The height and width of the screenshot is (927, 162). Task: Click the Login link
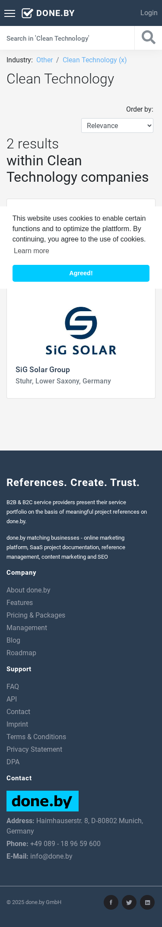pyautogui.click(x=149, y=13)
